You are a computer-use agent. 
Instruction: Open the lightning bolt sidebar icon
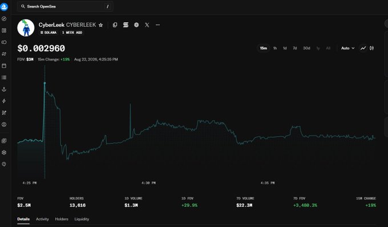coord(4,101)
